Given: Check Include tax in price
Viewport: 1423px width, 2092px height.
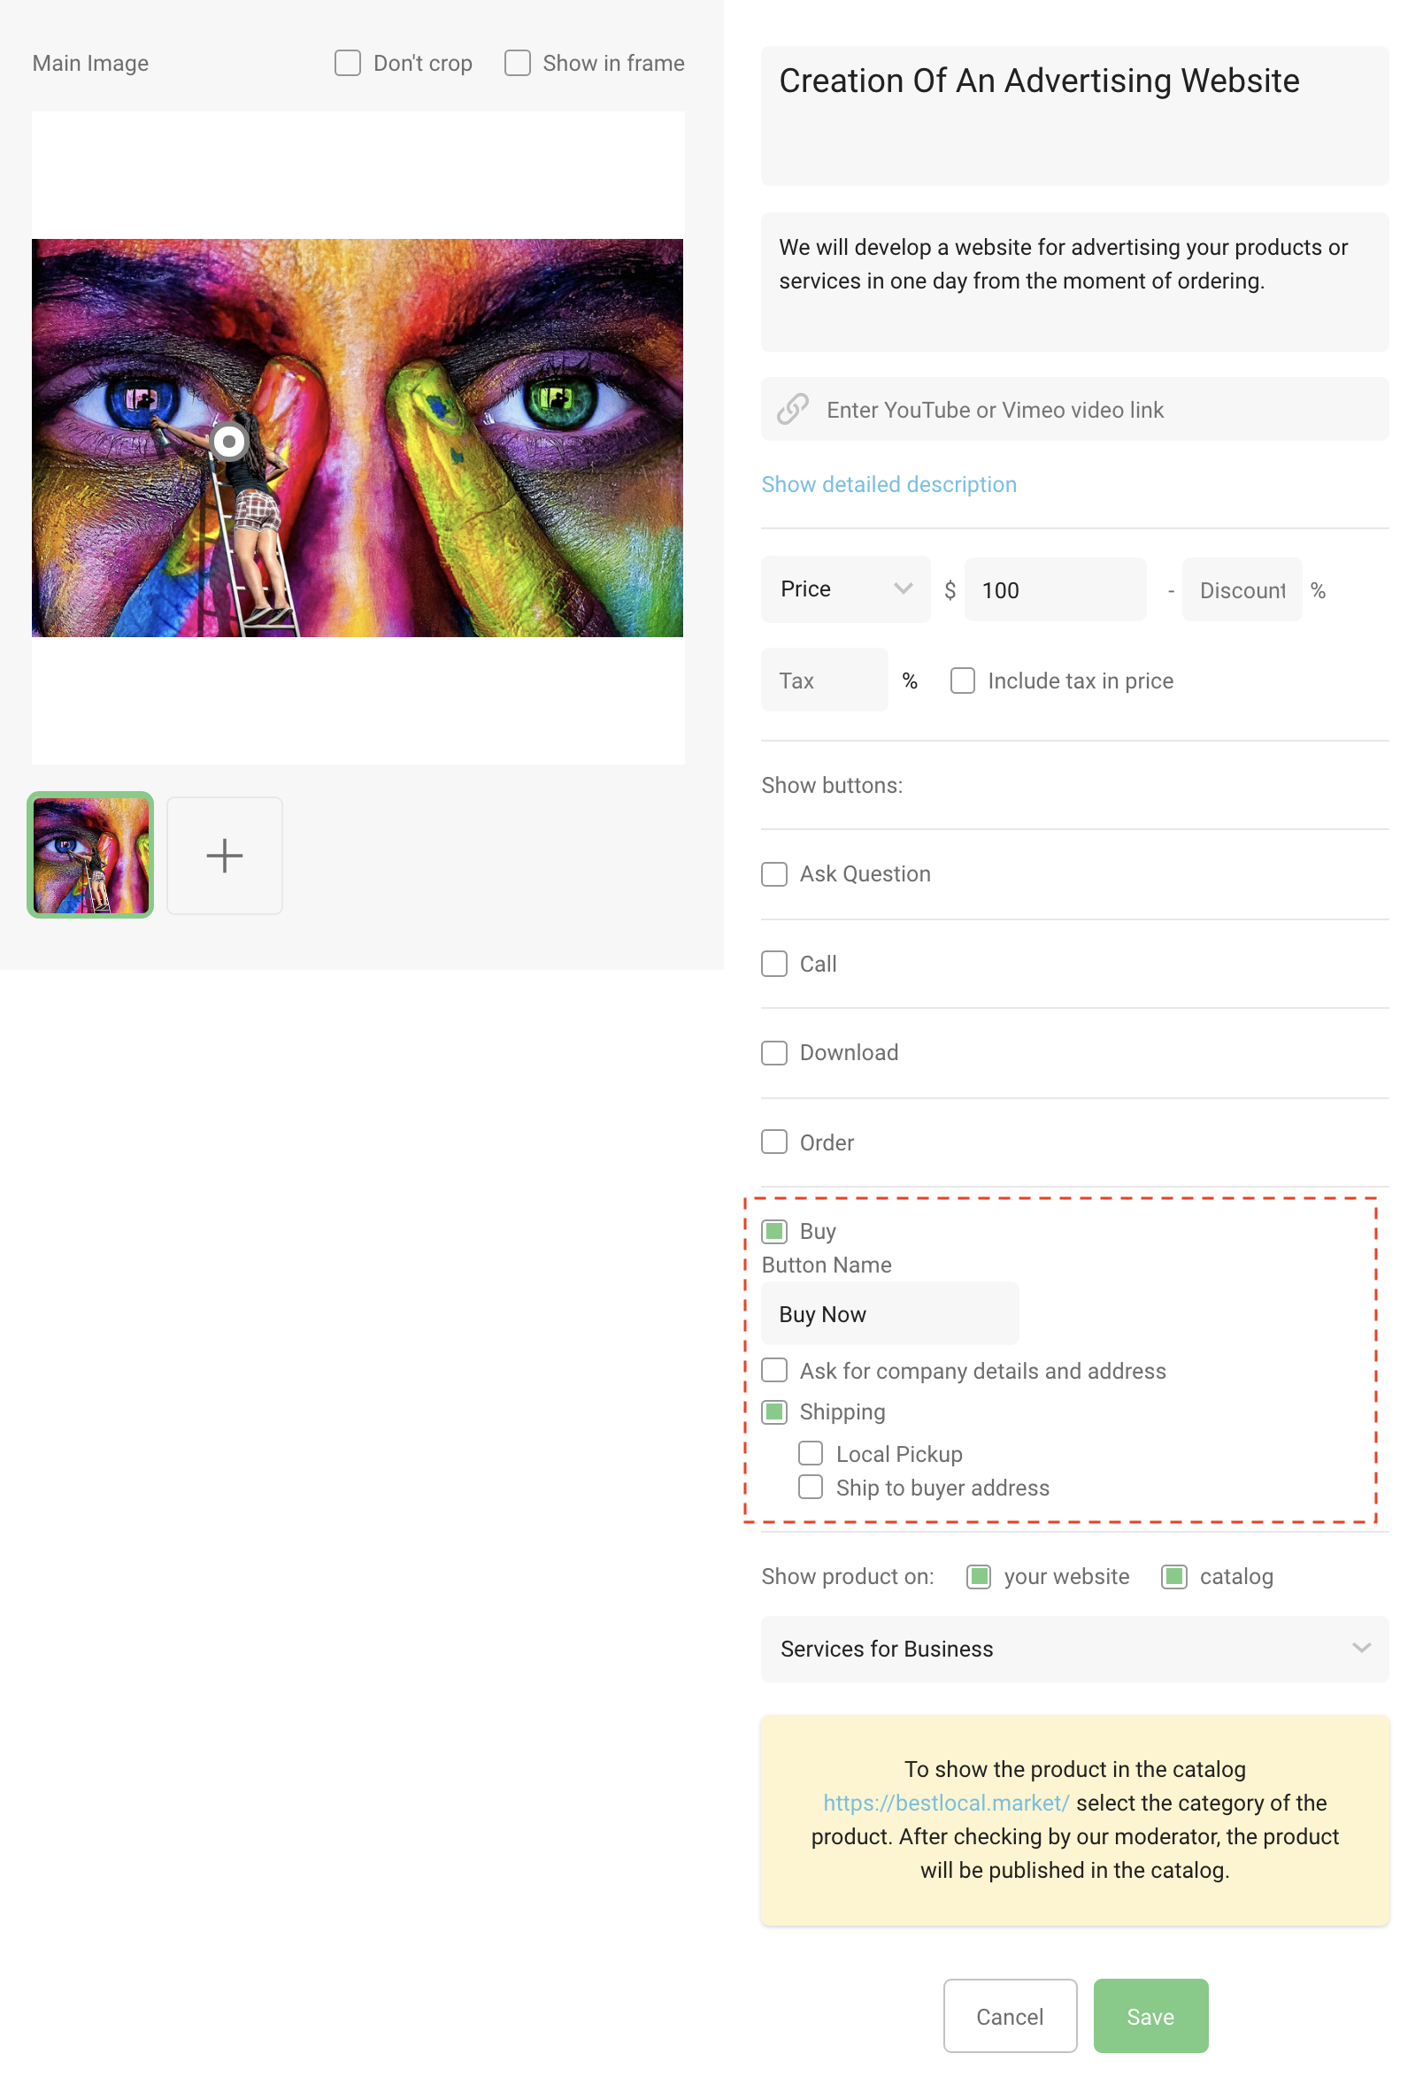Looking at the screenshot, I should [x=962, y=681].
